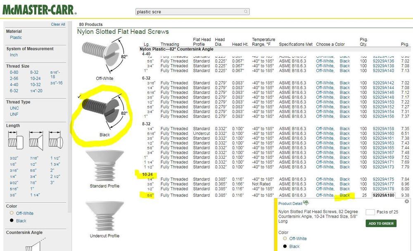The image size is (413, 251).
Task: Pick 9/32" in the Length filter
Action: point(14,183)
